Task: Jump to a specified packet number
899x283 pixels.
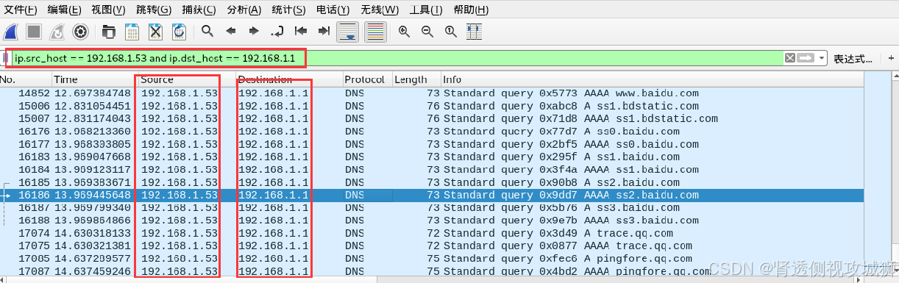Action: (x=277, y=31)
